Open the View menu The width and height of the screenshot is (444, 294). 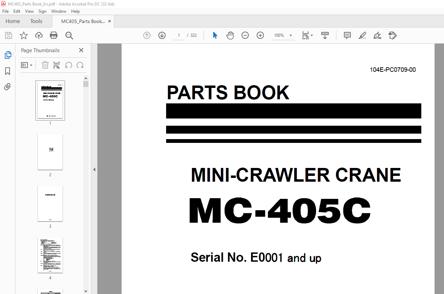tap(30, 11)
